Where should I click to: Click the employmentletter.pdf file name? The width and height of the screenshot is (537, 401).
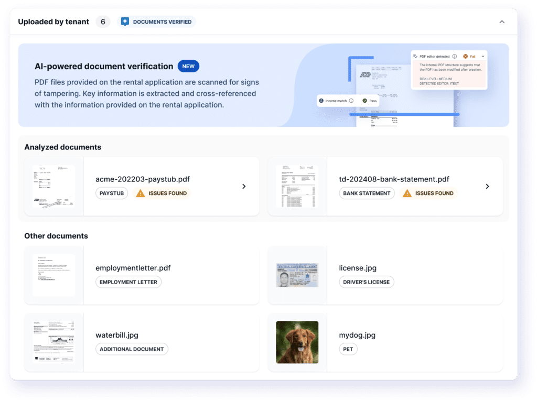pyautogui.click(x=133, y=268)
